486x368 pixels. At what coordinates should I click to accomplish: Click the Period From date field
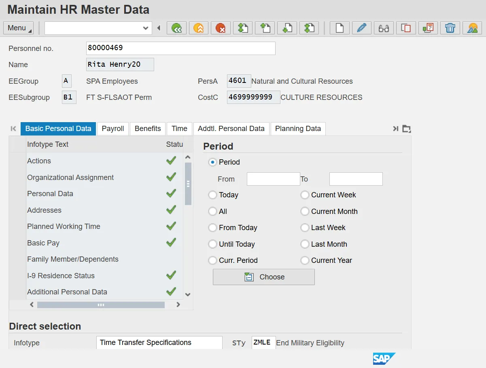point(273,179)
